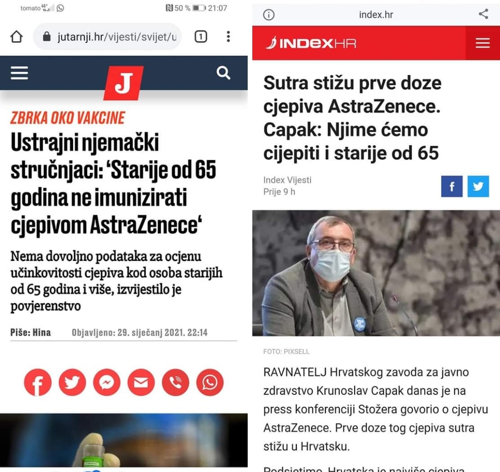Share article via email icon
500x472 pixels.
tap(141, 382)
